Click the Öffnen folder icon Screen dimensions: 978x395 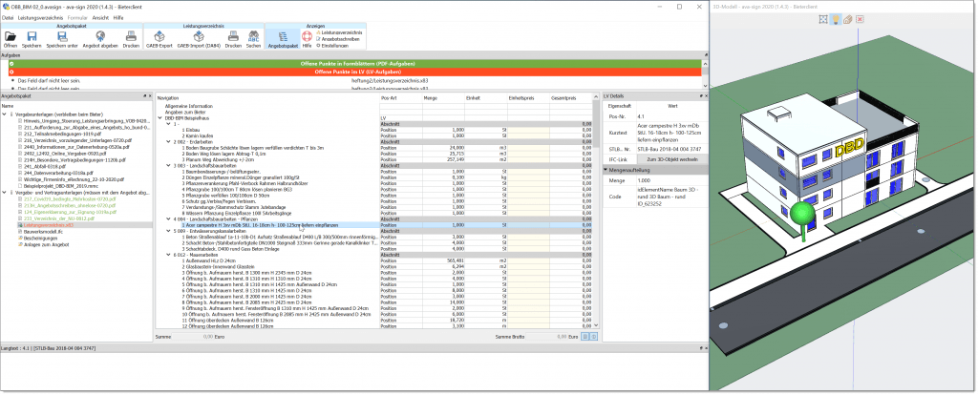[x=11, y=37]
